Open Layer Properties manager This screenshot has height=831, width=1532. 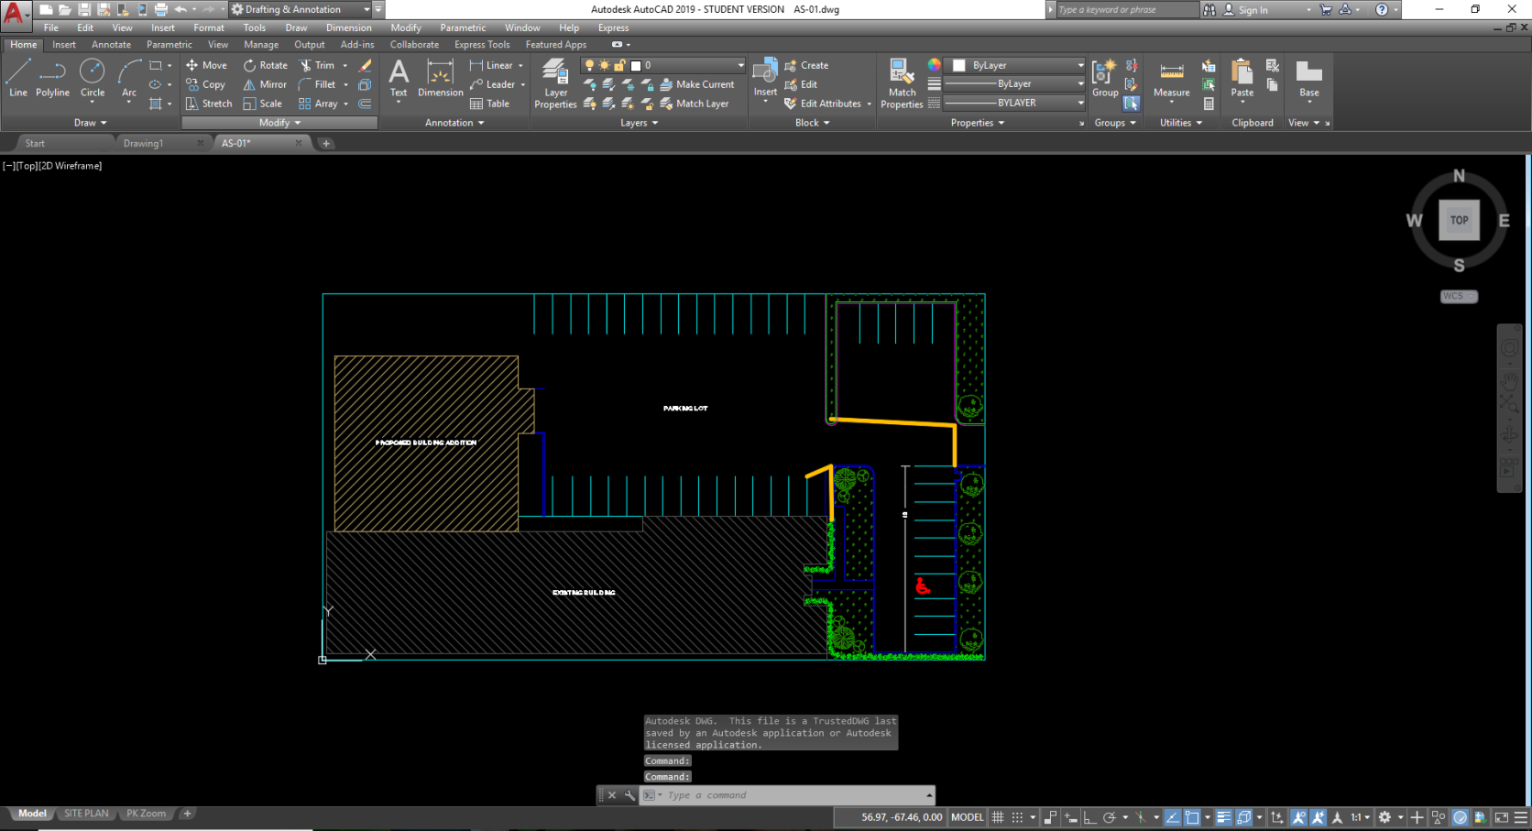(555, 83)
